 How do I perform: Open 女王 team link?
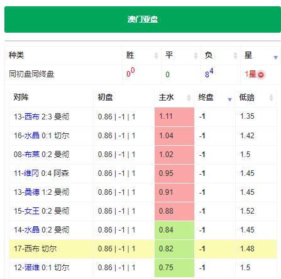coord(32,211)
